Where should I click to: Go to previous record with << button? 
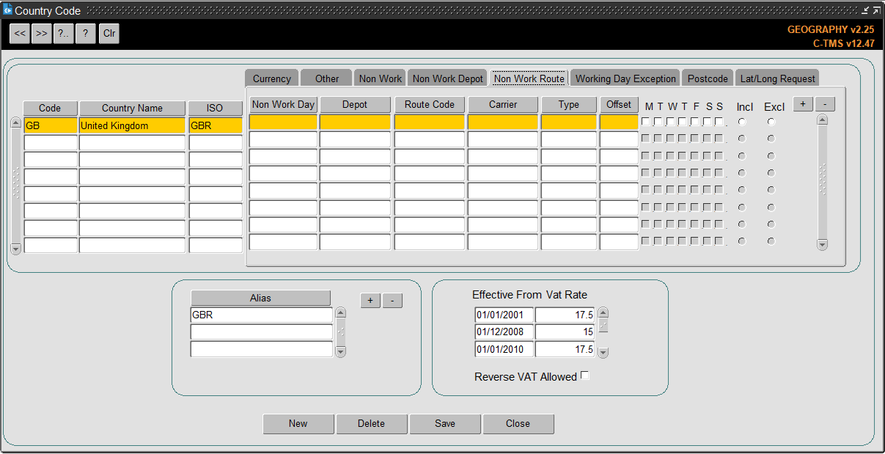coord(20,34)
